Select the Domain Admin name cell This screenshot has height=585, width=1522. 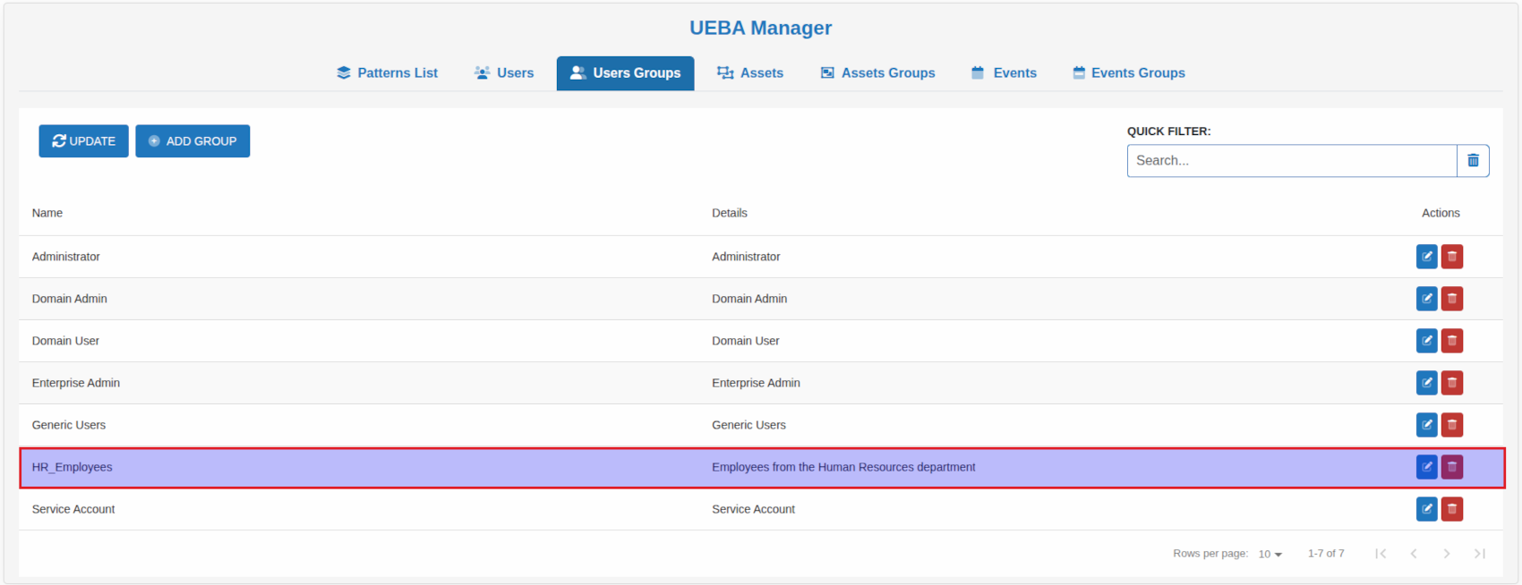pos(70,299)
